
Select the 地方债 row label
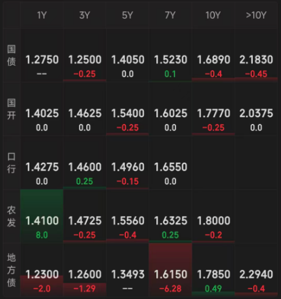[x=11, y=270]
